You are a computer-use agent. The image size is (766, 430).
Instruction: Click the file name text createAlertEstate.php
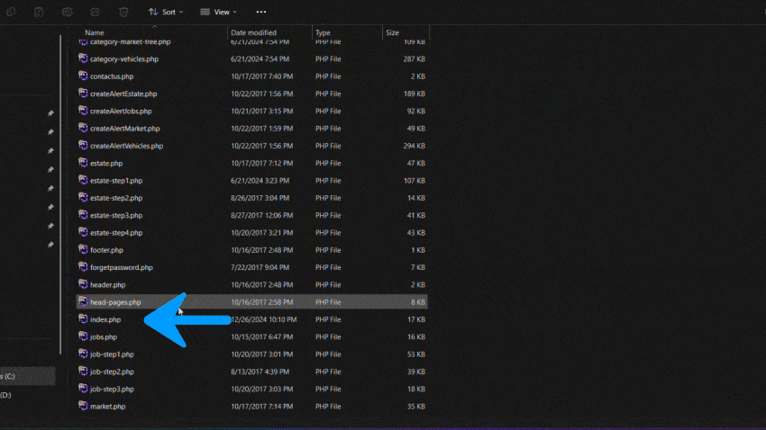pyautogui.click(x=123, y=94)
